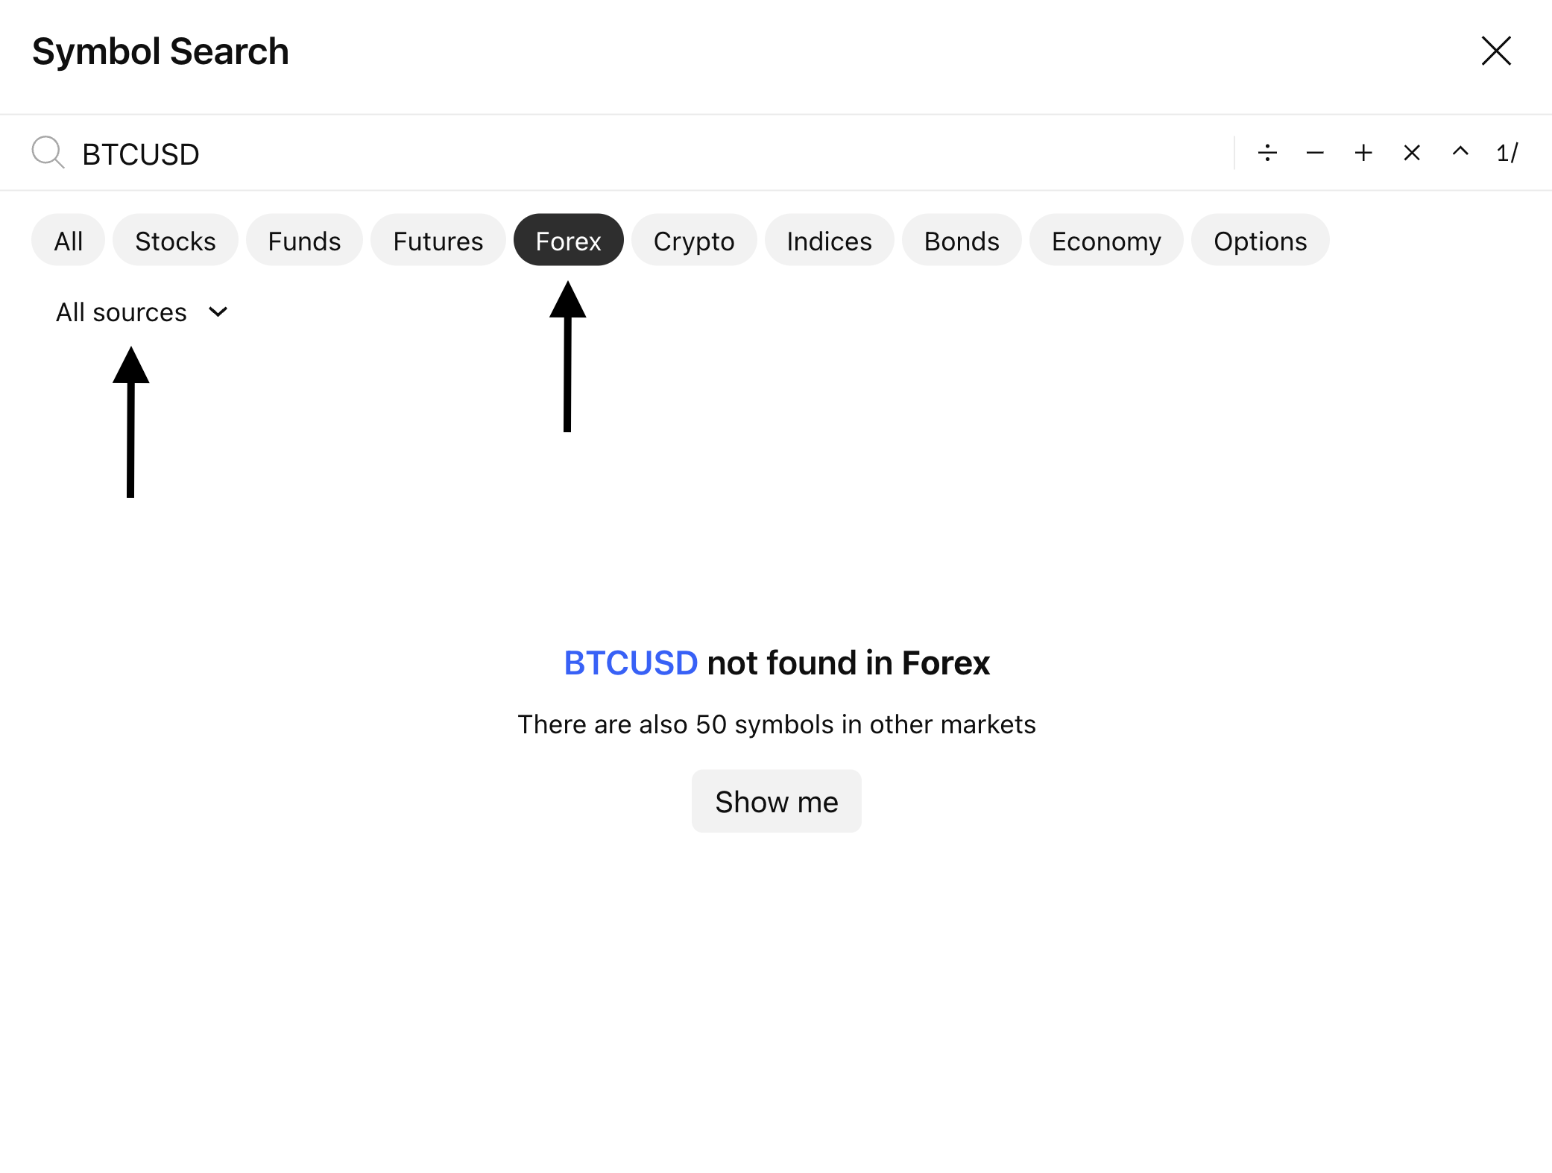
Task: Toggle the active Forex filter
Action: 568,241
